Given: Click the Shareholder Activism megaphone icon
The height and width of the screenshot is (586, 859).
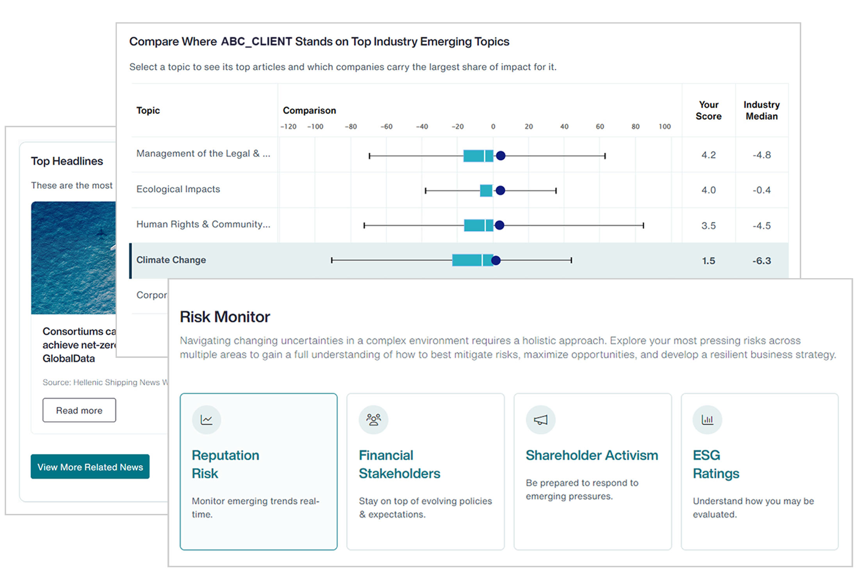Looking at the screenshot, I should (540, 420).
